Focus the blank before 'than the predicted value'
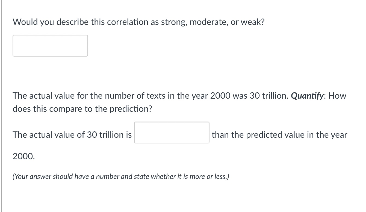 point(172,132)
